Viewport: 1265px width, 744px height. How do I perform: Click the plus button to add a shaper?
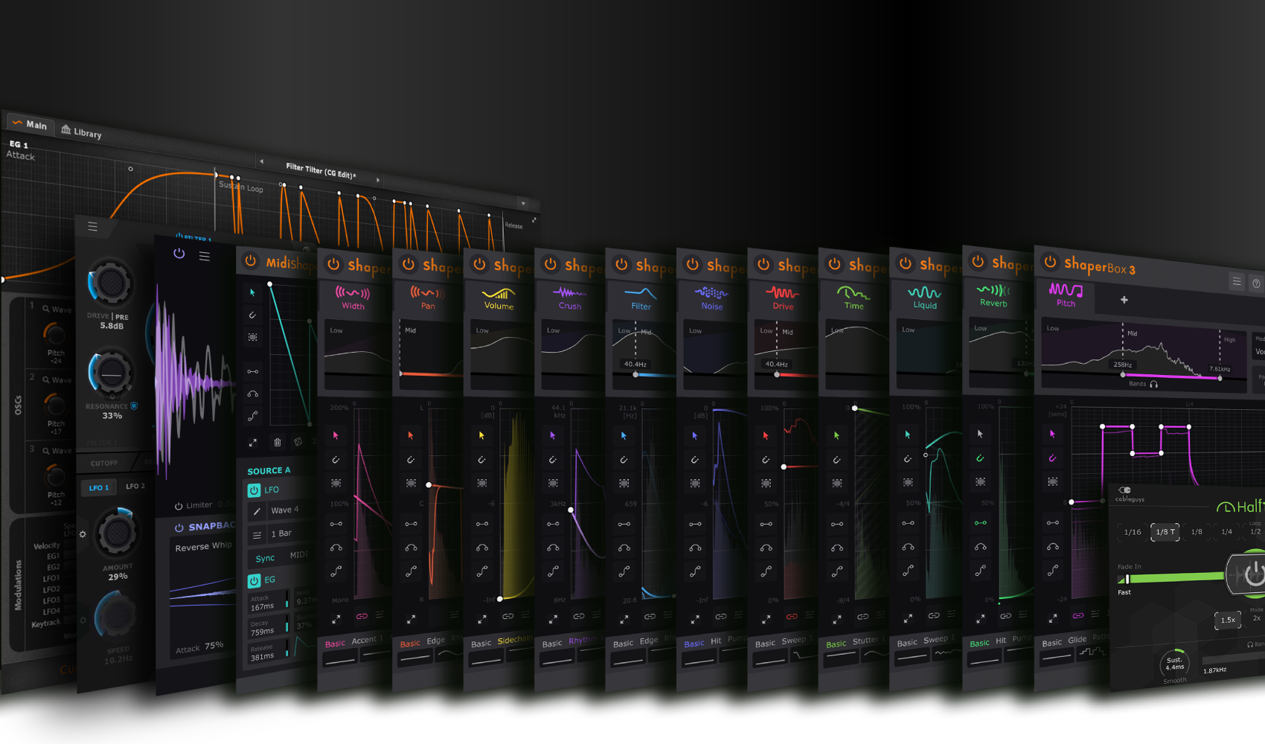[x=1124, y=300]
